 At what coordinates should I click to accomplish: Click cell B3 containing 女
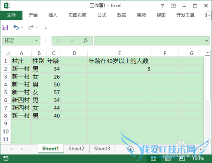click(x=39, y=76)
